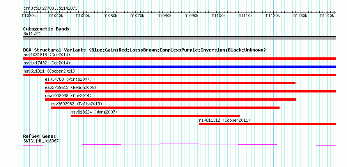347x167 pixels.
Task: Click the 51090k ruler mark
Action: (192, 16)
